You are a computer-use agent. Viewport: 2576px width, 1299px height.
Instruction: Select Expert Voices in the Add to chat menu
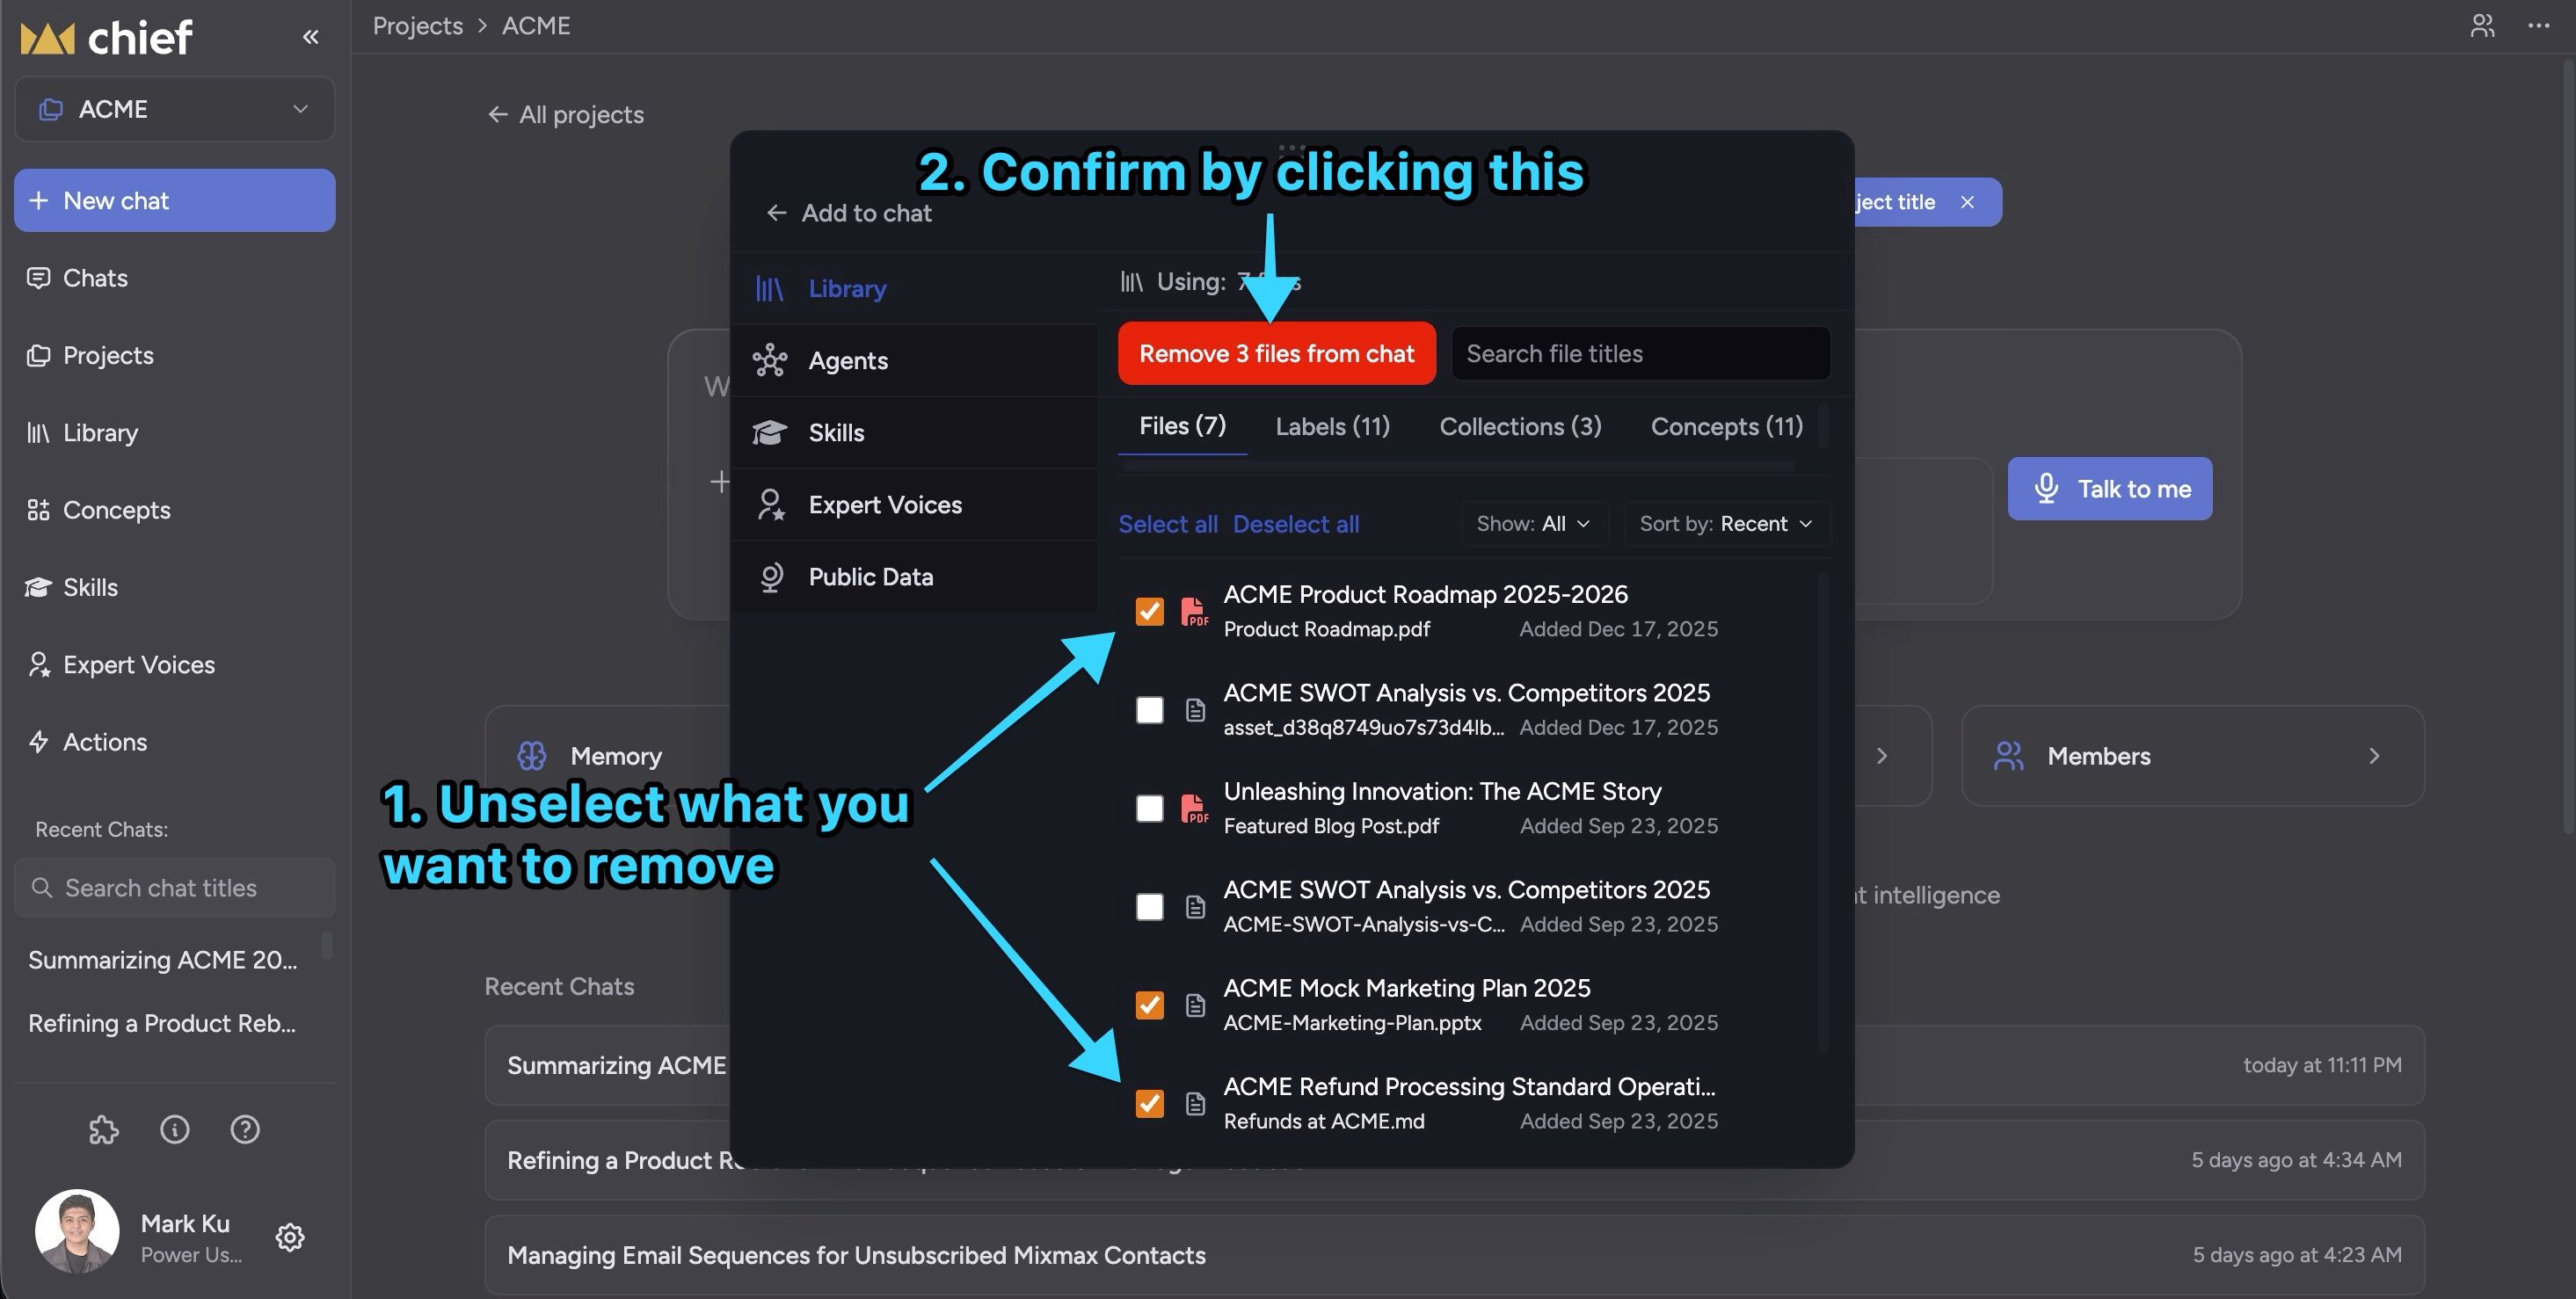[x=914, y=505]
